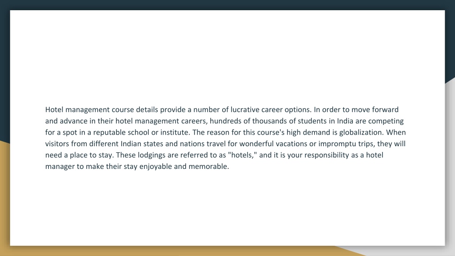Click the gray triangle at the bottom-right corner

406,252
